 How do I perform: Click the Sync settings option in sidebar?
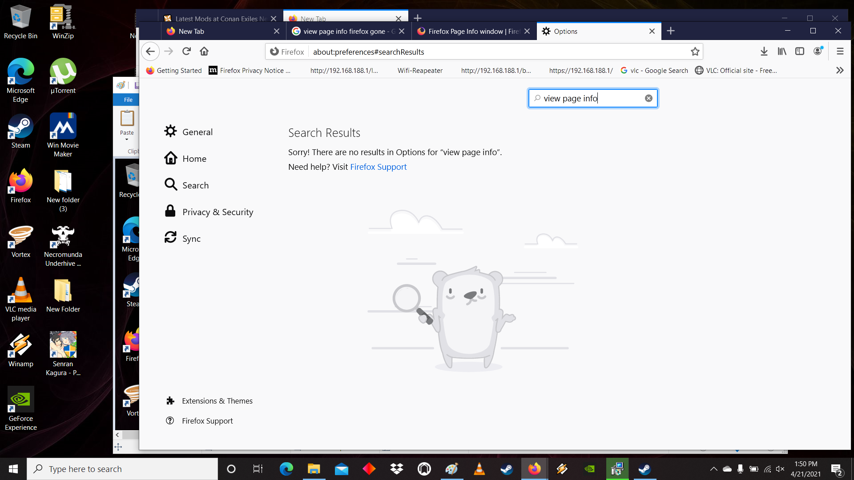click(191, 239)
